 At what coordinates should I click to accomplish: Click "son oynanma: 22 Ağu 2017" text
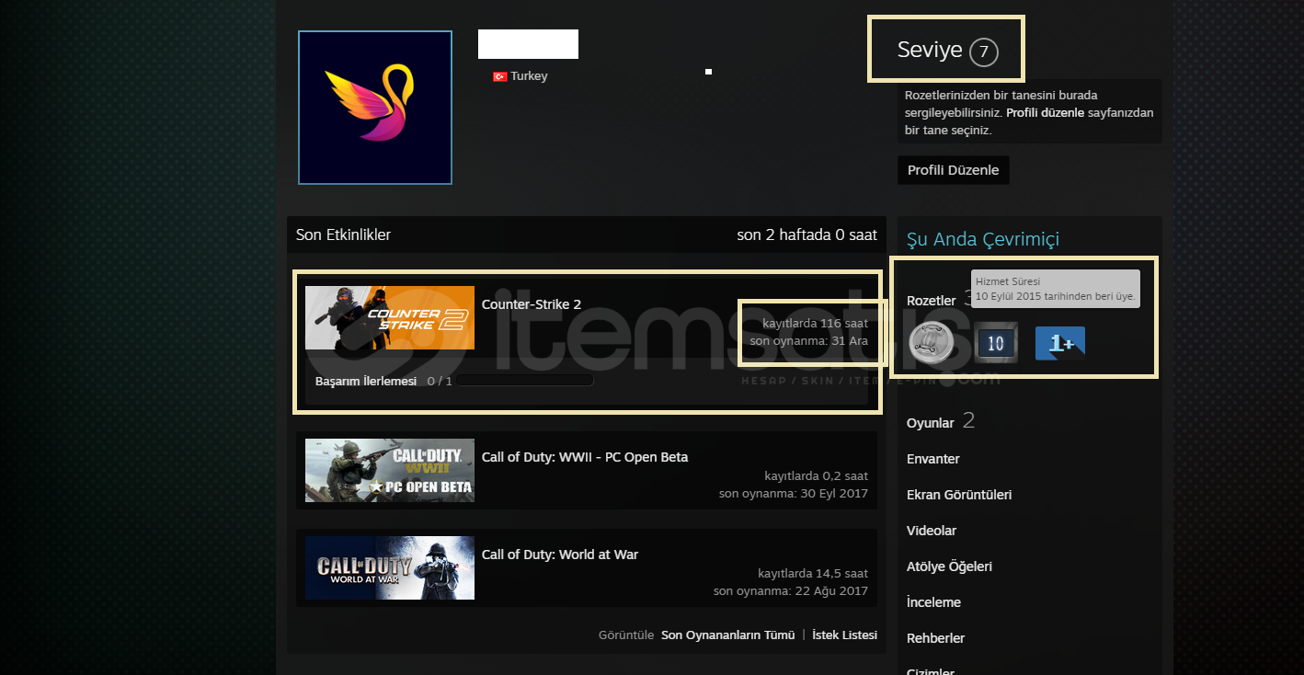click(x=791, y=591)
